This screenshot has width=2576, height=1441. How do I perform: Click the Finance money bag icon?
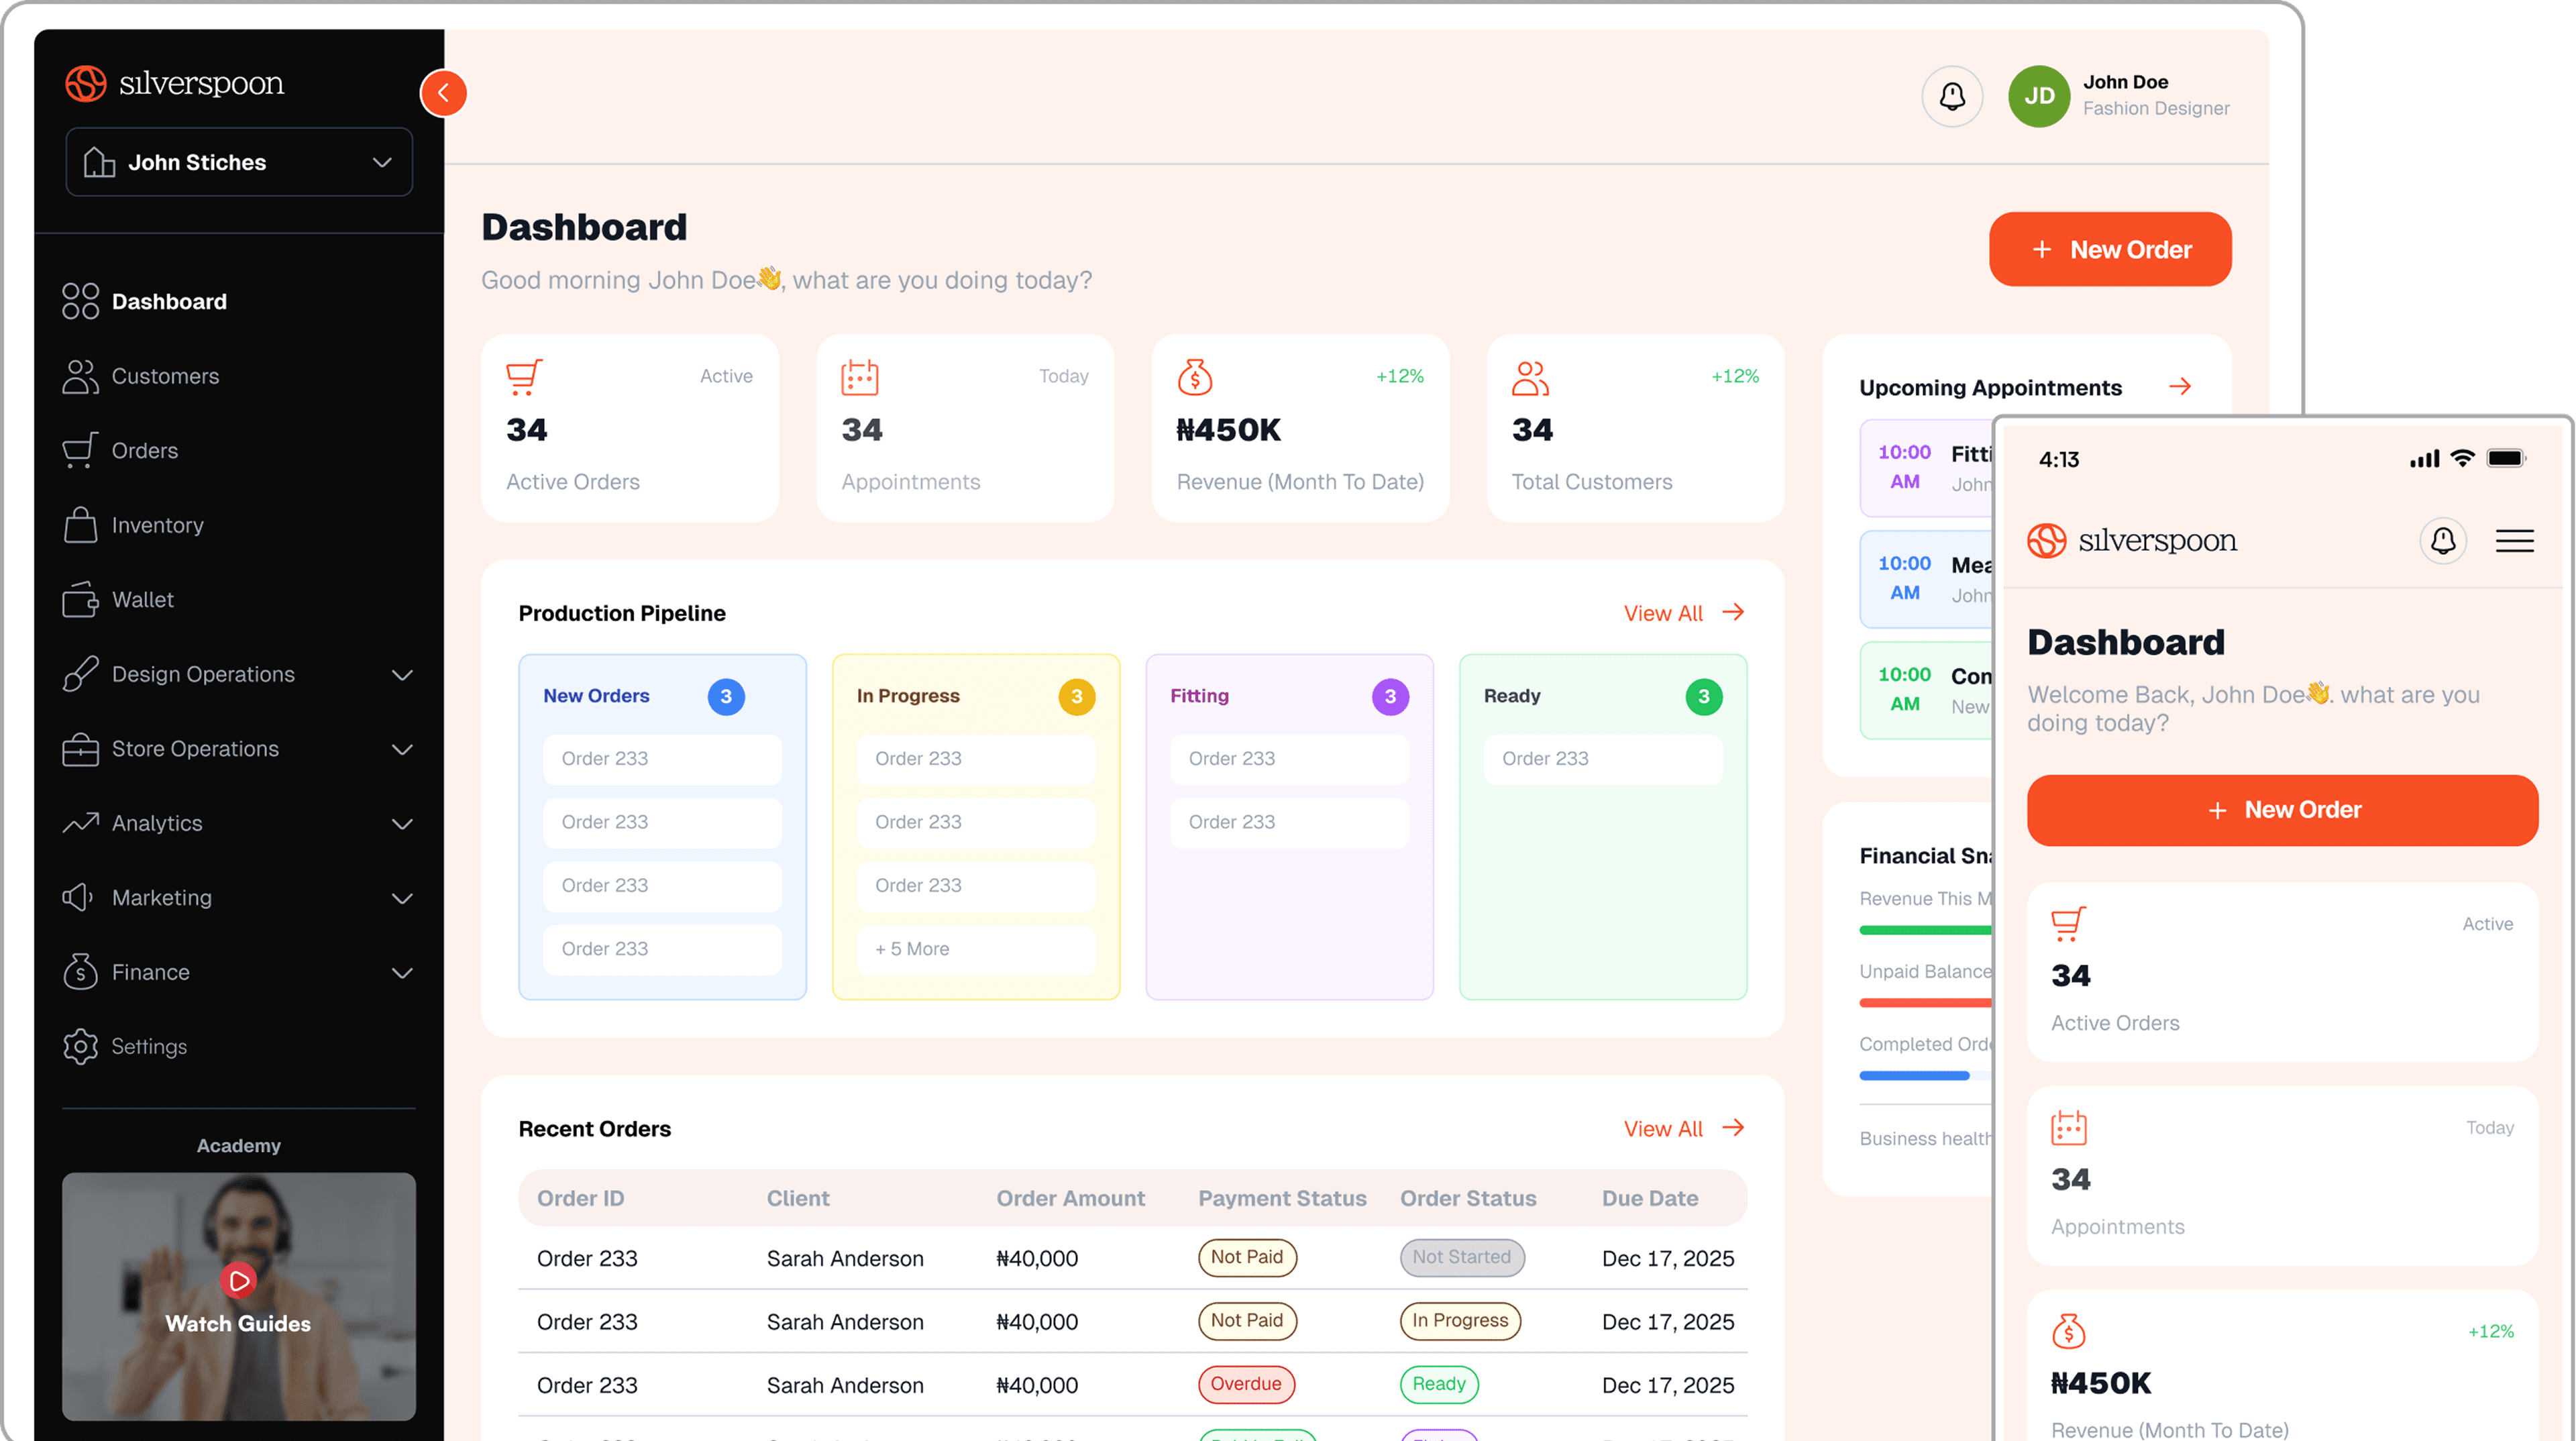click(x=80, y=972)
